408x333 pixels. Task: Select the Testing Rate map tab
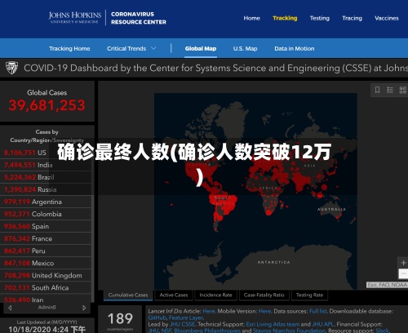(x=309, y=295)
